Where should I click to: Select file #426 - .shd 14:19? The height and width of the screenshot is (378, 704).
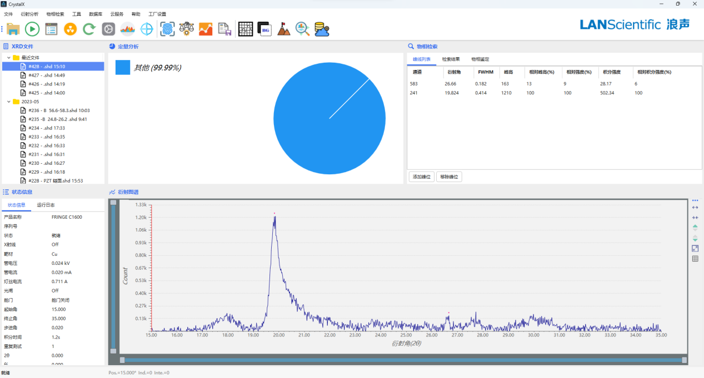click(53, 84)
